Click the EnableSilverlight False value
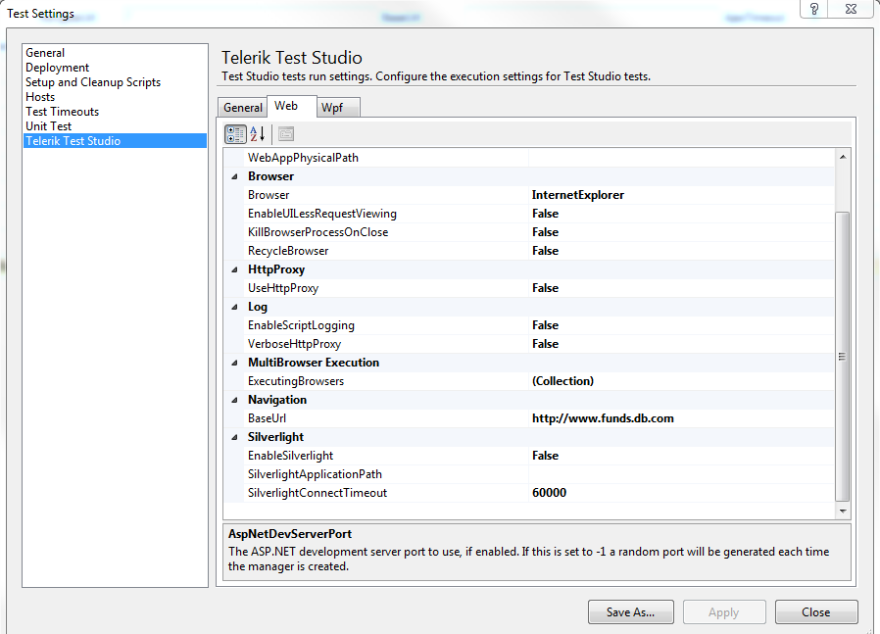The width and height of the screenshot is (880, 634). coord(681,456)
